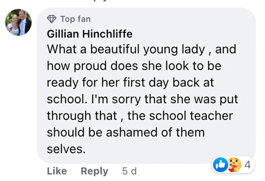Reply to Gillian Hinchliffe's comment

94,171
